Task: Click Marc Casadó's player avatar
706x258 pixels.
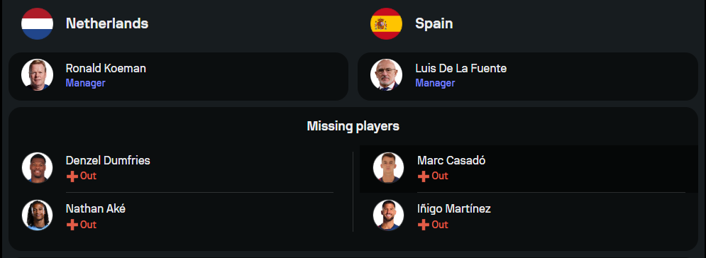Action: click(x=388, y=168)
